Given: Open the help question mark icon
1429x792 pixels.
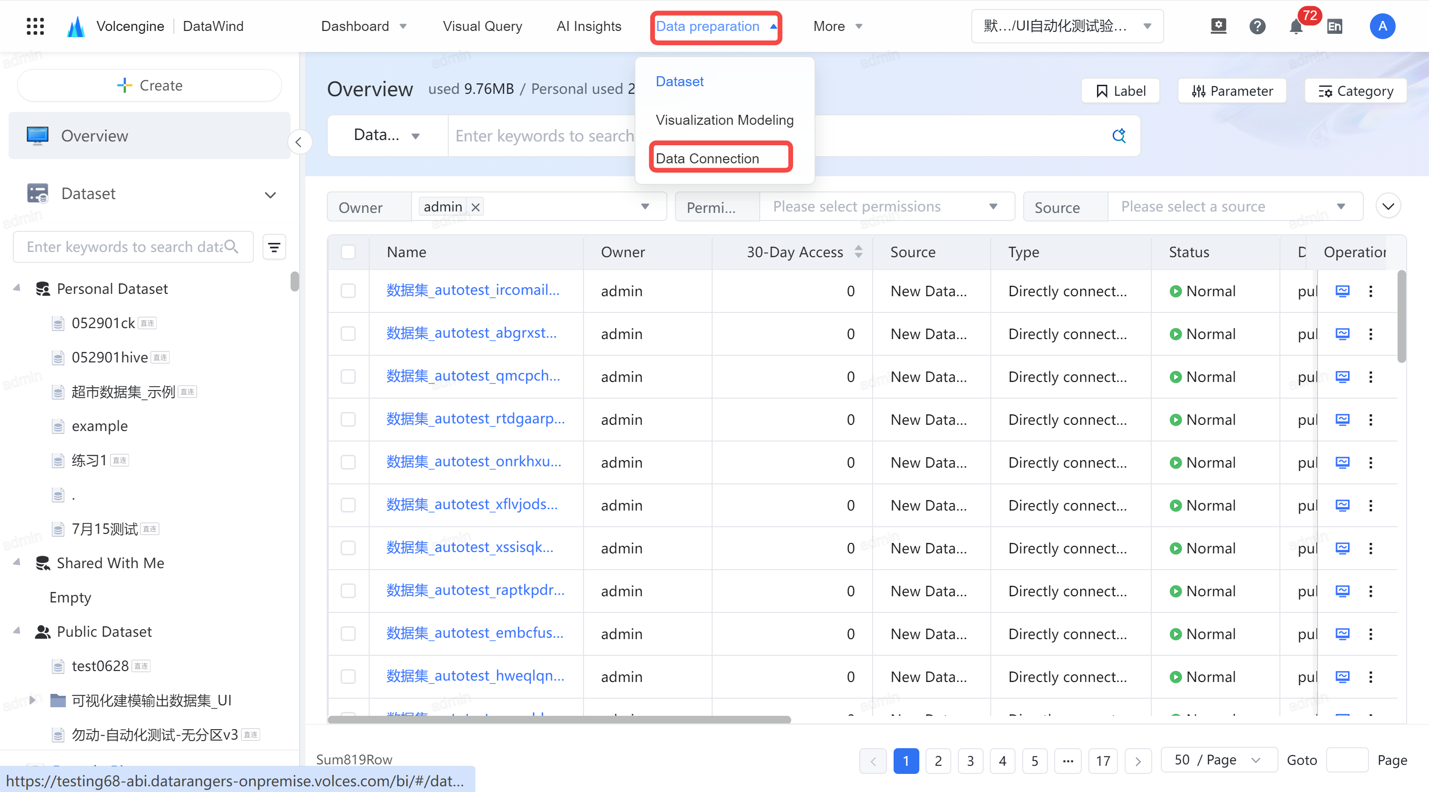Looking at the screenshot, I should [1257, 26].
